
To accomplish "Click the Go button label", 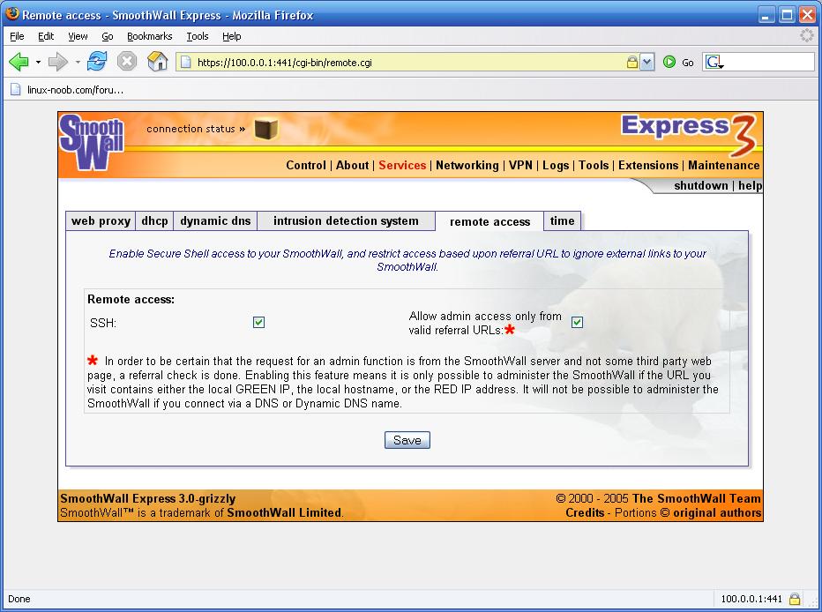I will click(688, 63).
